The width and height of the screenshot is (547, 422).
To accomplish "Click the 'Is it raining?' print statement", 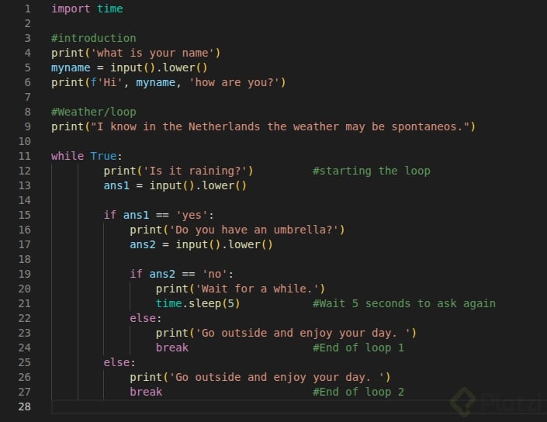I will pos(178,171).
